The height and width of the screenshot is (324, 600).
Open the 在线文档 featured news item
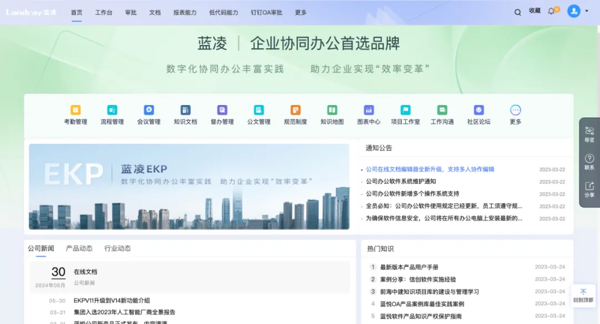(x=86, y=272)
